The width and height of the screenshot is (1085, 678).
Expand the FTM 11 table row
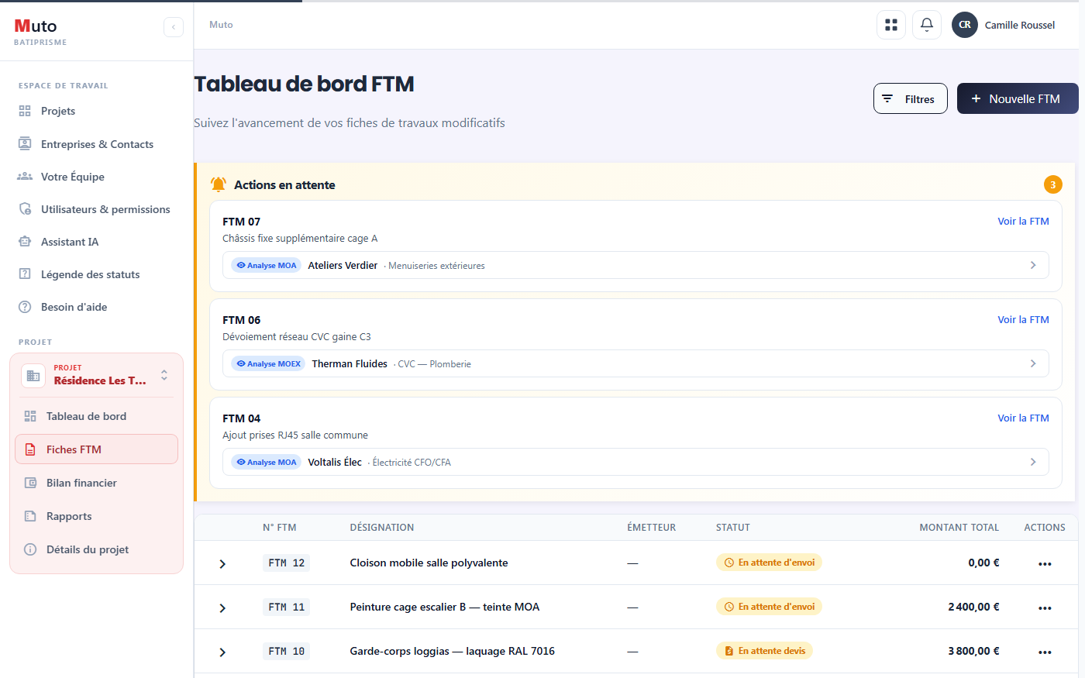coord(222,607)
